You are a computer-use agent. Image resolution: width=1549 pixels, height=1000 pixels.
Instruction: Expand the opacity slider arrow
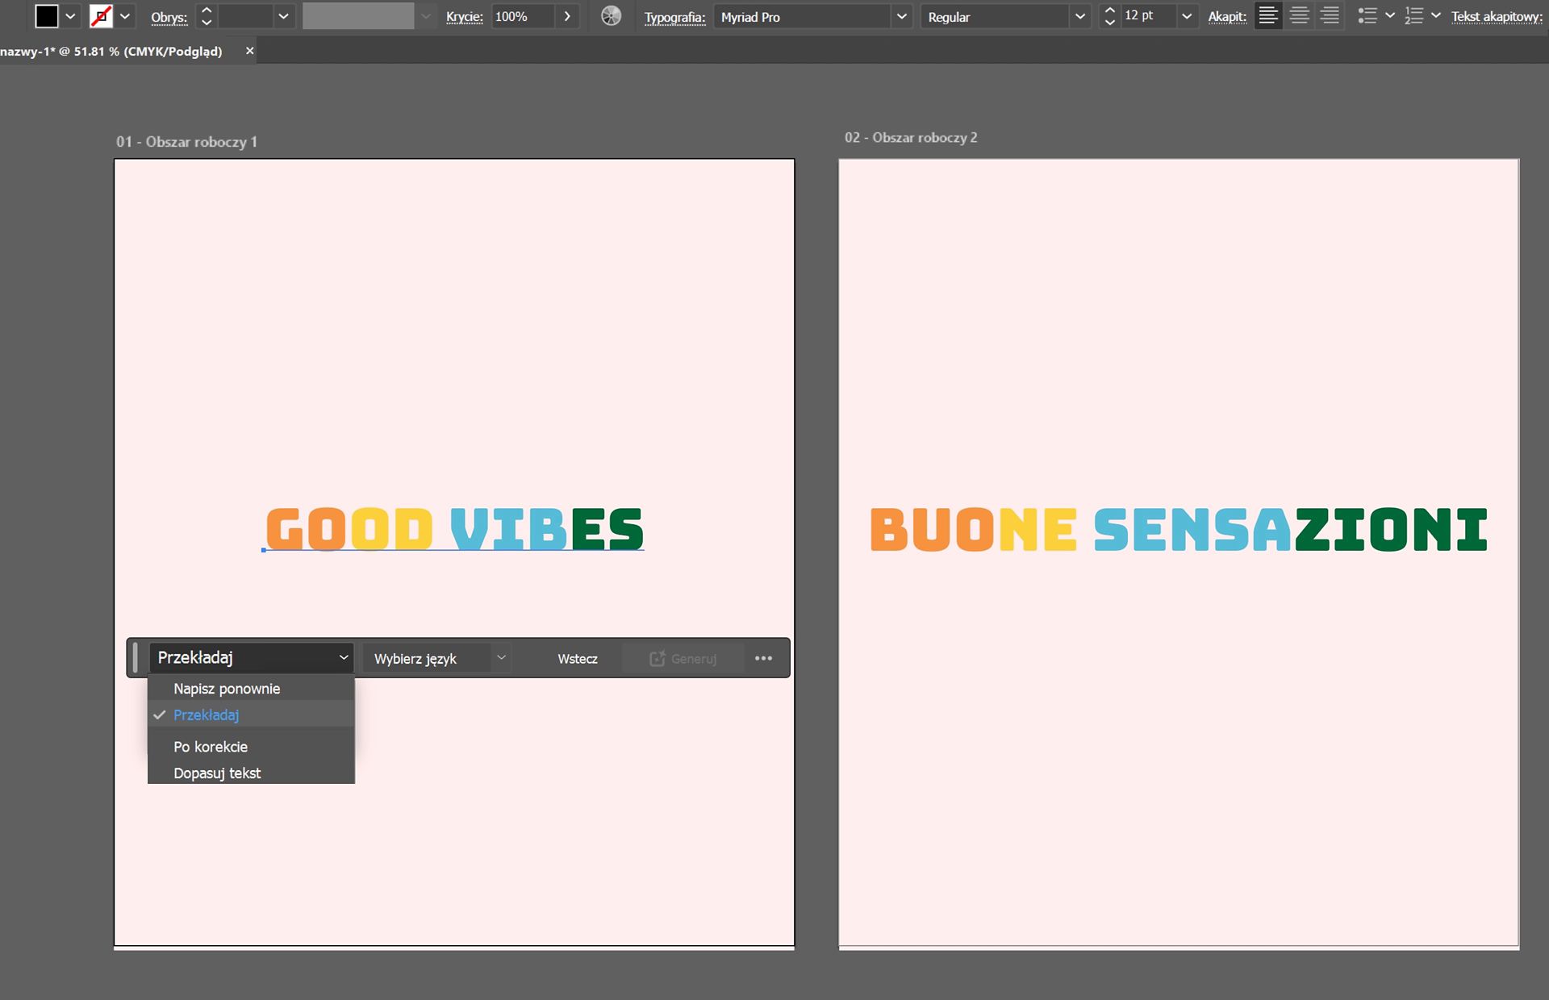(567, 16)
